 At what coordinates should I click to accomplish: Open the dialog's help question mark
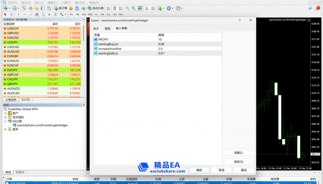(x=240, y=20)
